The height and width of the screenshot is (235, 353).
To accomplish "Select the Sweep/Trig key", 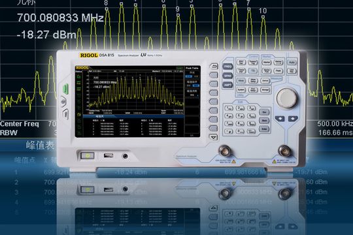I will click(x=253, y=62).
